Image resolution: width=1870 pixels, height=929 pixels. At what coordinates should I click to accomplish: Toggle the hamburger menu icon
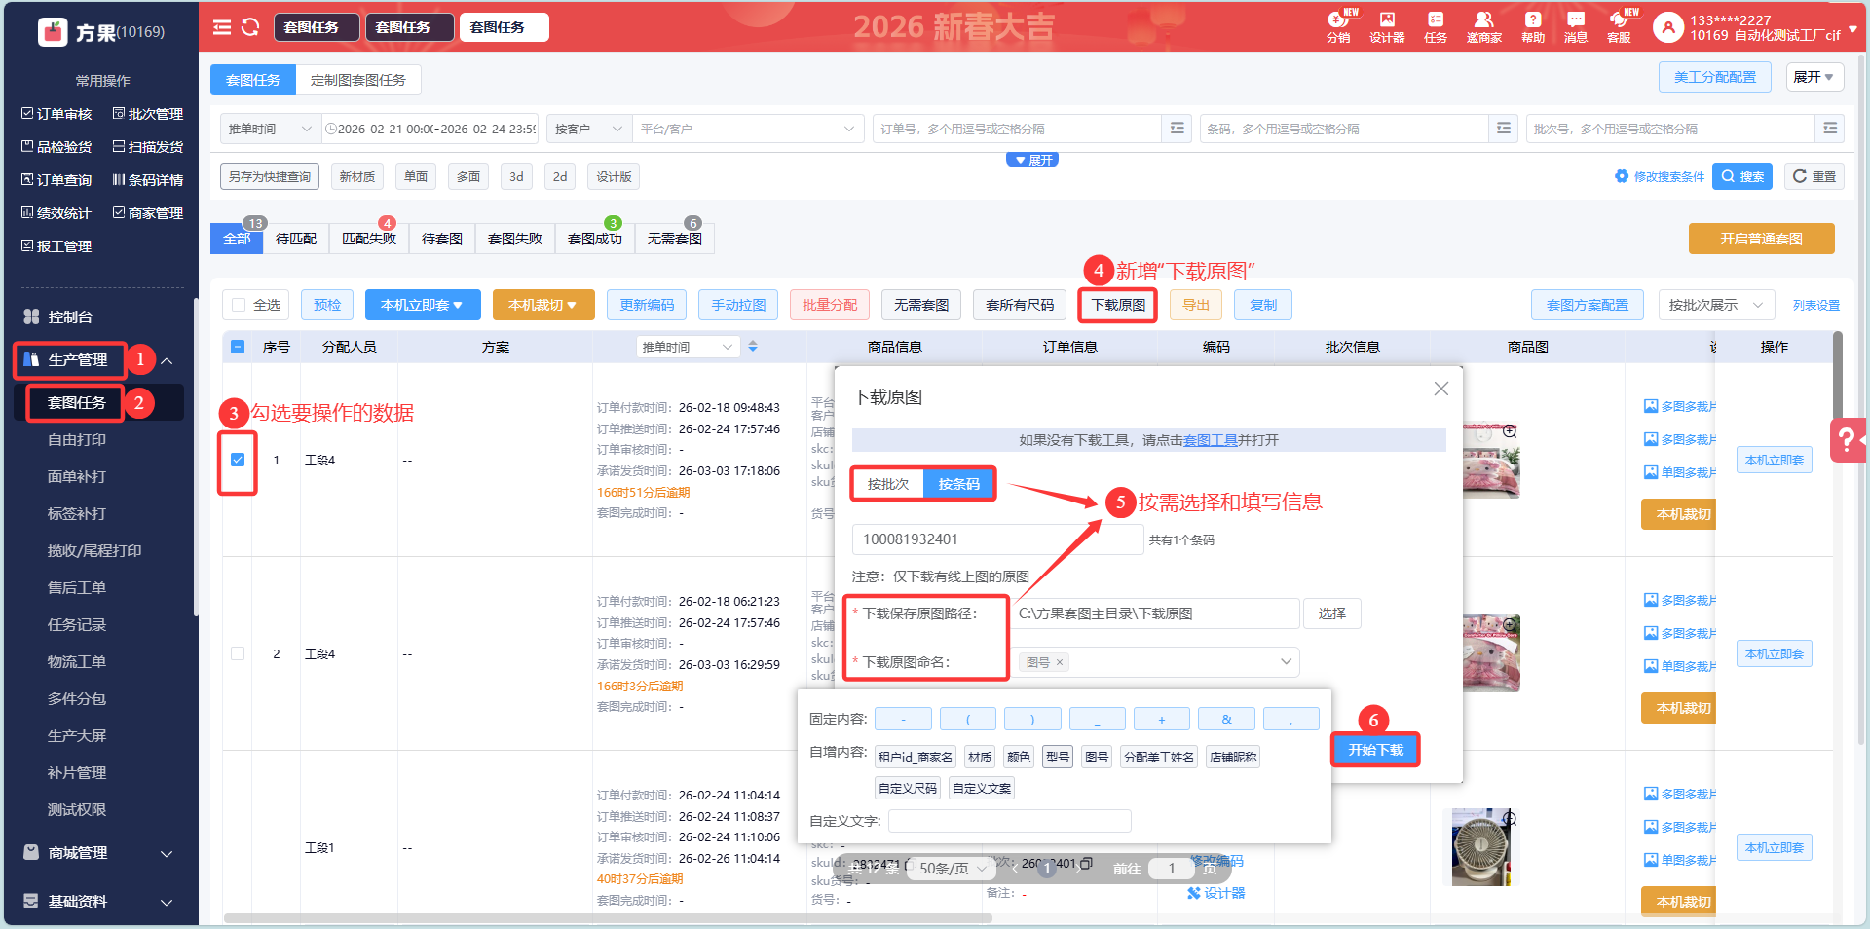point(222,27)
